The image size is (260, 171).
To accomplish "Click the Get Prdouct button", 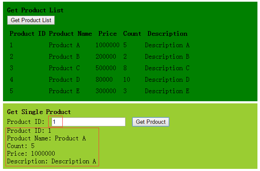I will click(x=151, y=122).
